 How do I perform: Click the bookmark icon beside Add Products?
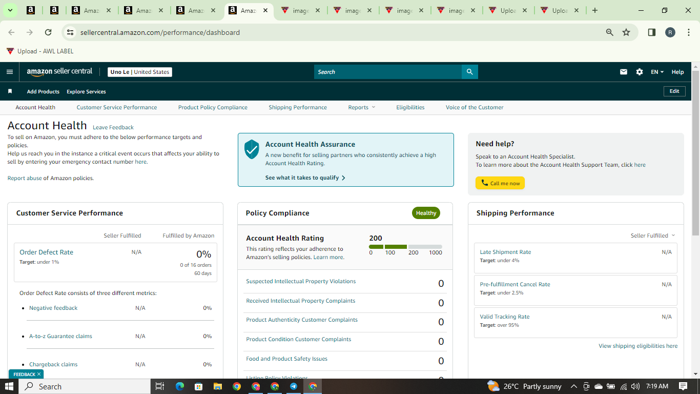(10, 91)
